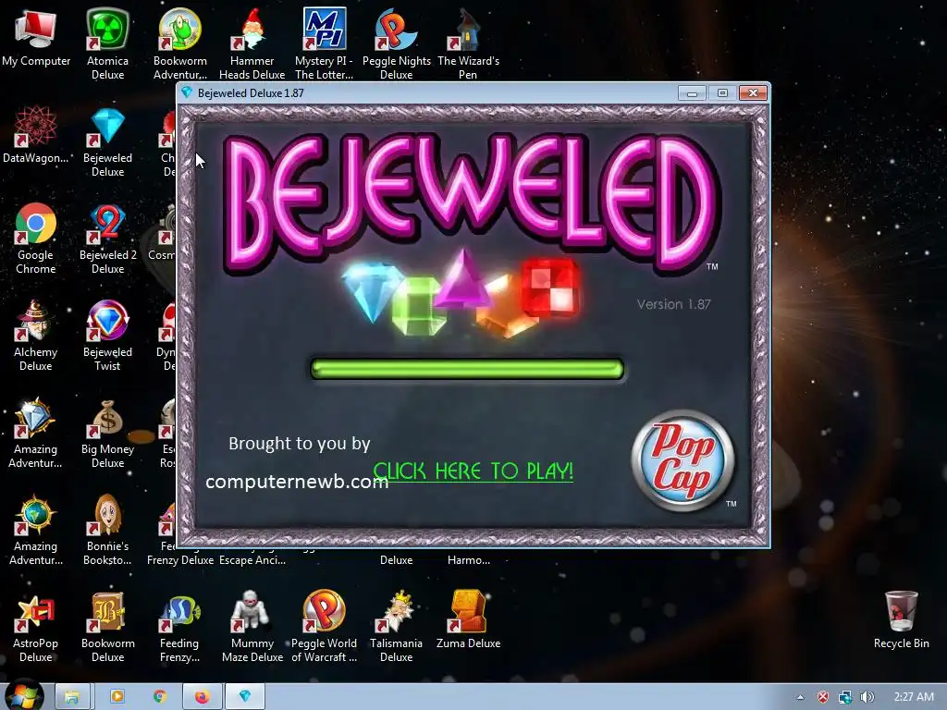Viewport: 947px width, 710px height.
Task: Click the Bejeweled title bar gem icon
Action: coord(187,92)
